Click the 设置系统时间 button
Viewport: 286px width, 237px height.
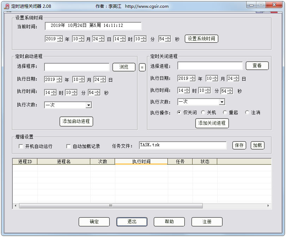click(201, 38)
